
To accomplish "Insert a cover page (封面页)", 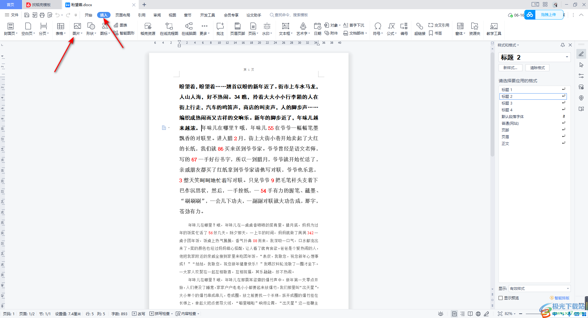I will [11, 29].
